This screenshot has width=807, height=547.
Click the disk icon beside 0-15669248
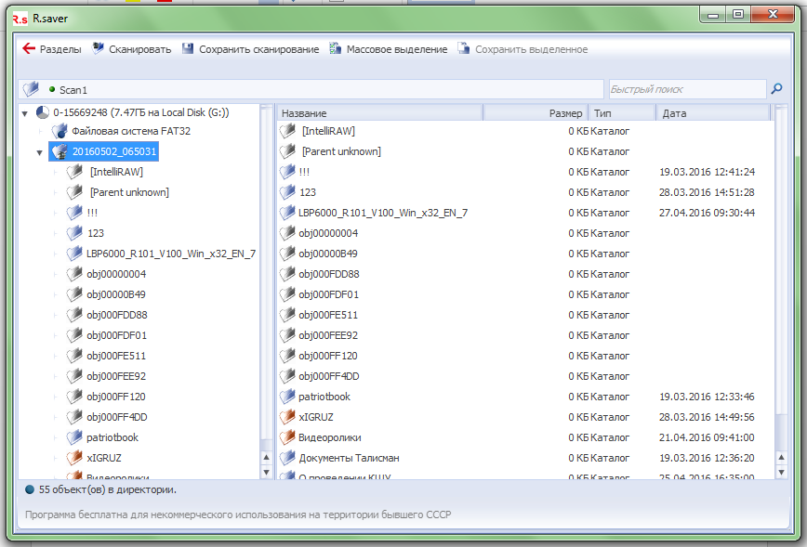click(x=43, y=112)
